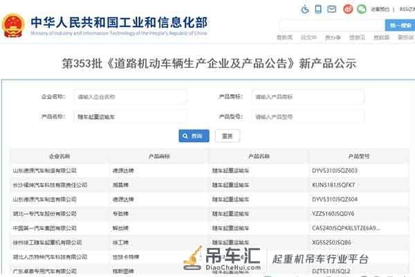Click the mail envelope icon

coord(331,9)
